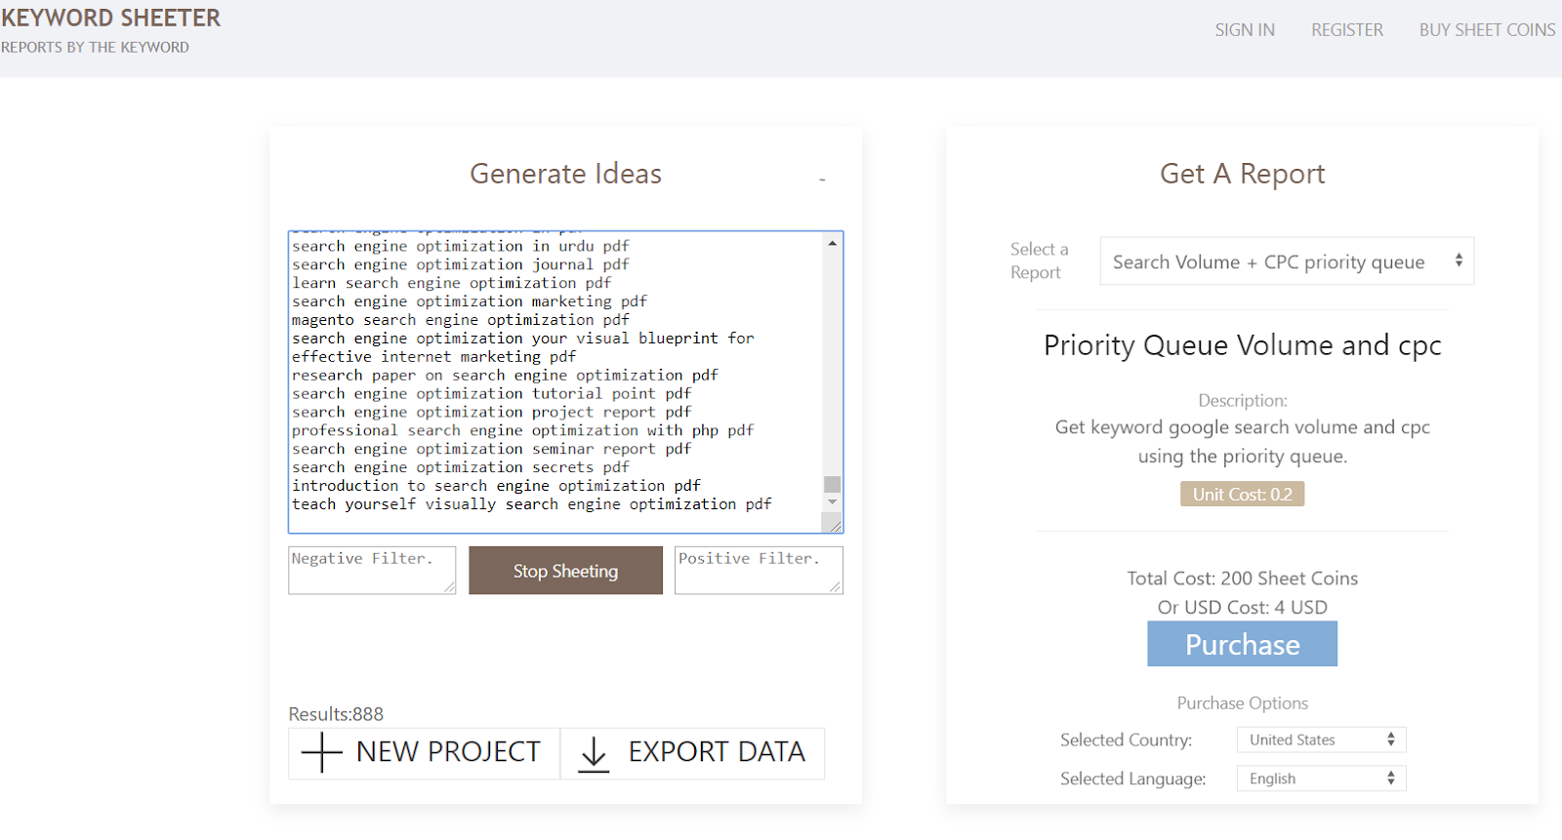Click 'search engine optimization secrets pdf' line
Viewport: 1562px width, 840px height.
[461, 468]
